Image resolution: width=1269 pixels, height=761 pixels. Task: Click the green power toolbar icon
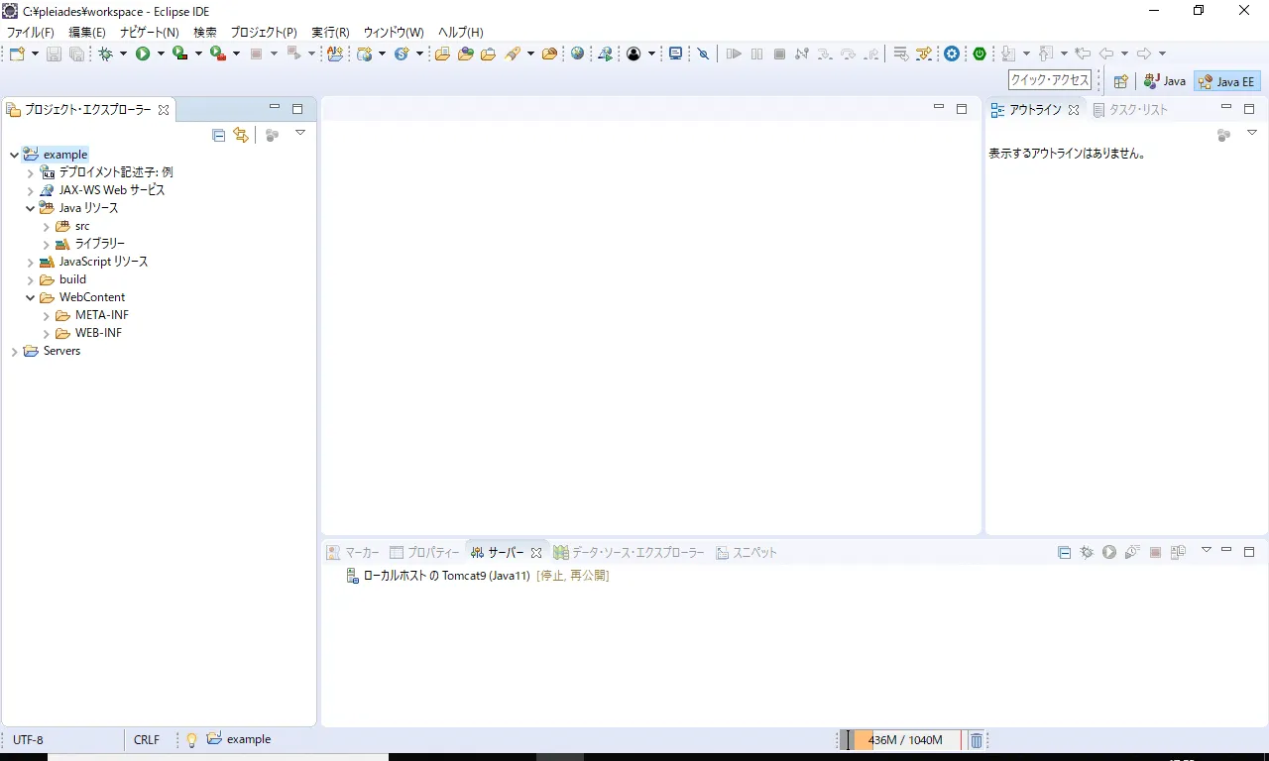click(979, 54)
